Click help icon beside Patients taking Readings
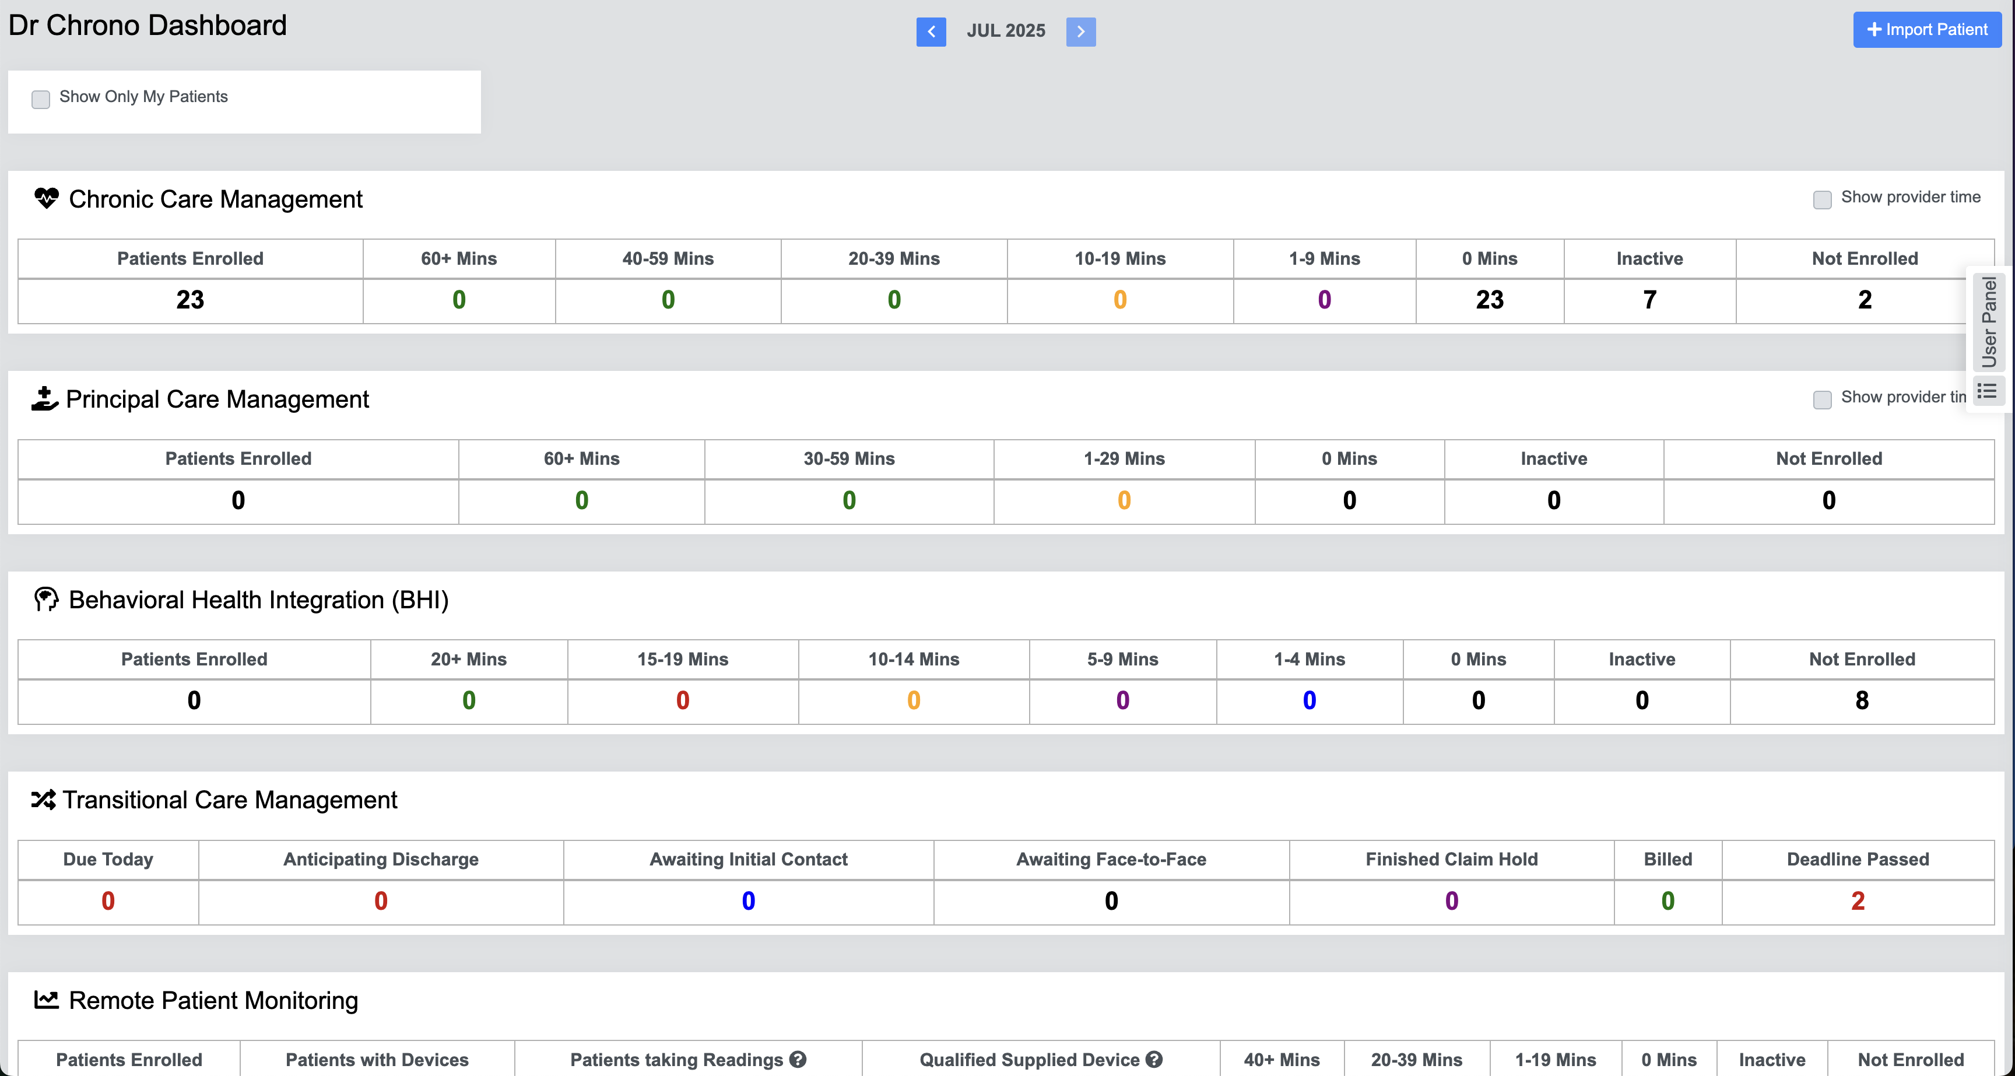 pyautogui.click(x=798, y=1060)
